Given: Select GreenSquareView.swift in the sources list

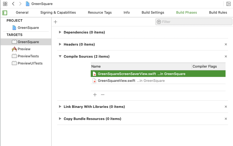Looking at the screenshot, I should click(x=116, y=81).
